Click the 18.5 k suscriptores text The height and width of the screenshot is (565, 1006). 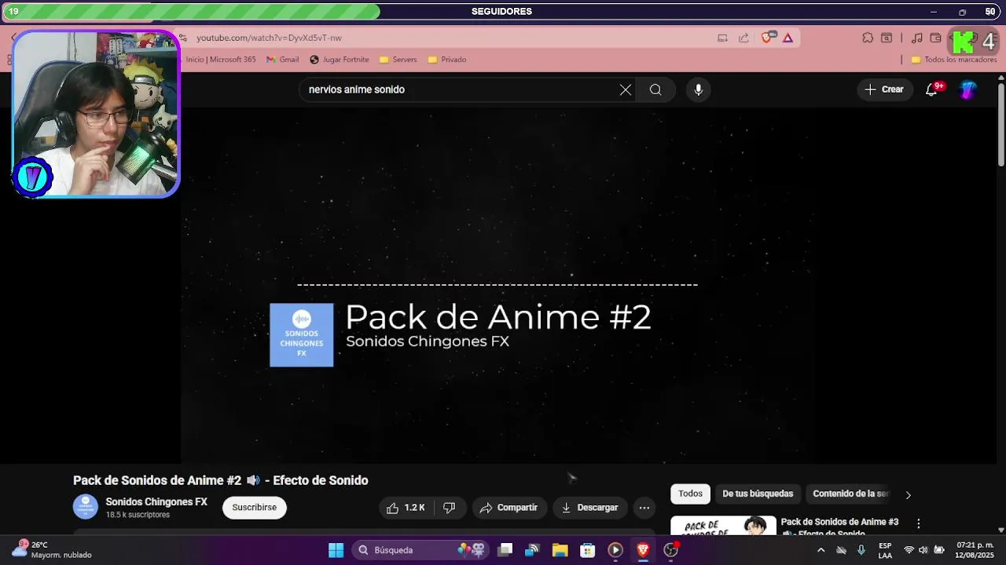138,515
